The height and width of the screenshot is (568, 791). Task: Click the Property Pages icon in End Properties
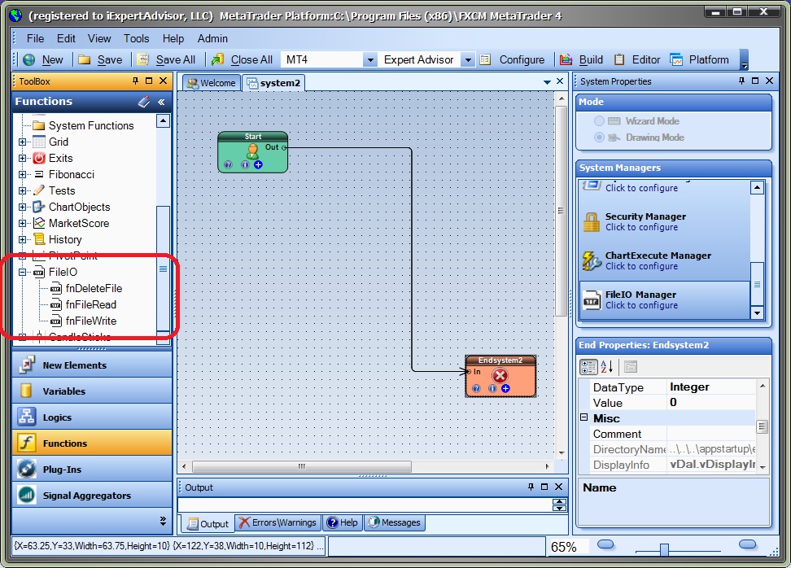(631, 367)
